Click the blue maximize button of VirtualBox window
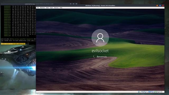Screen dimensions: 169x95 pos(160,6)
